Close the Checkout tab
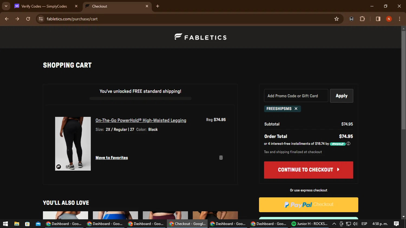Viewport: 406px width, 228px height. pos(147,6)
